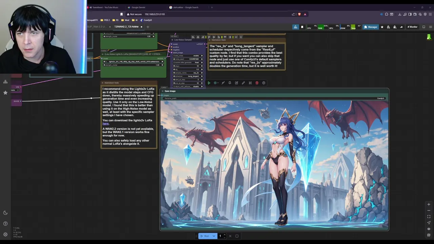Screen dimensions: 434x244
Task: Toggle the bottom panel icon in topbar
Action: (x=424, y=27)
